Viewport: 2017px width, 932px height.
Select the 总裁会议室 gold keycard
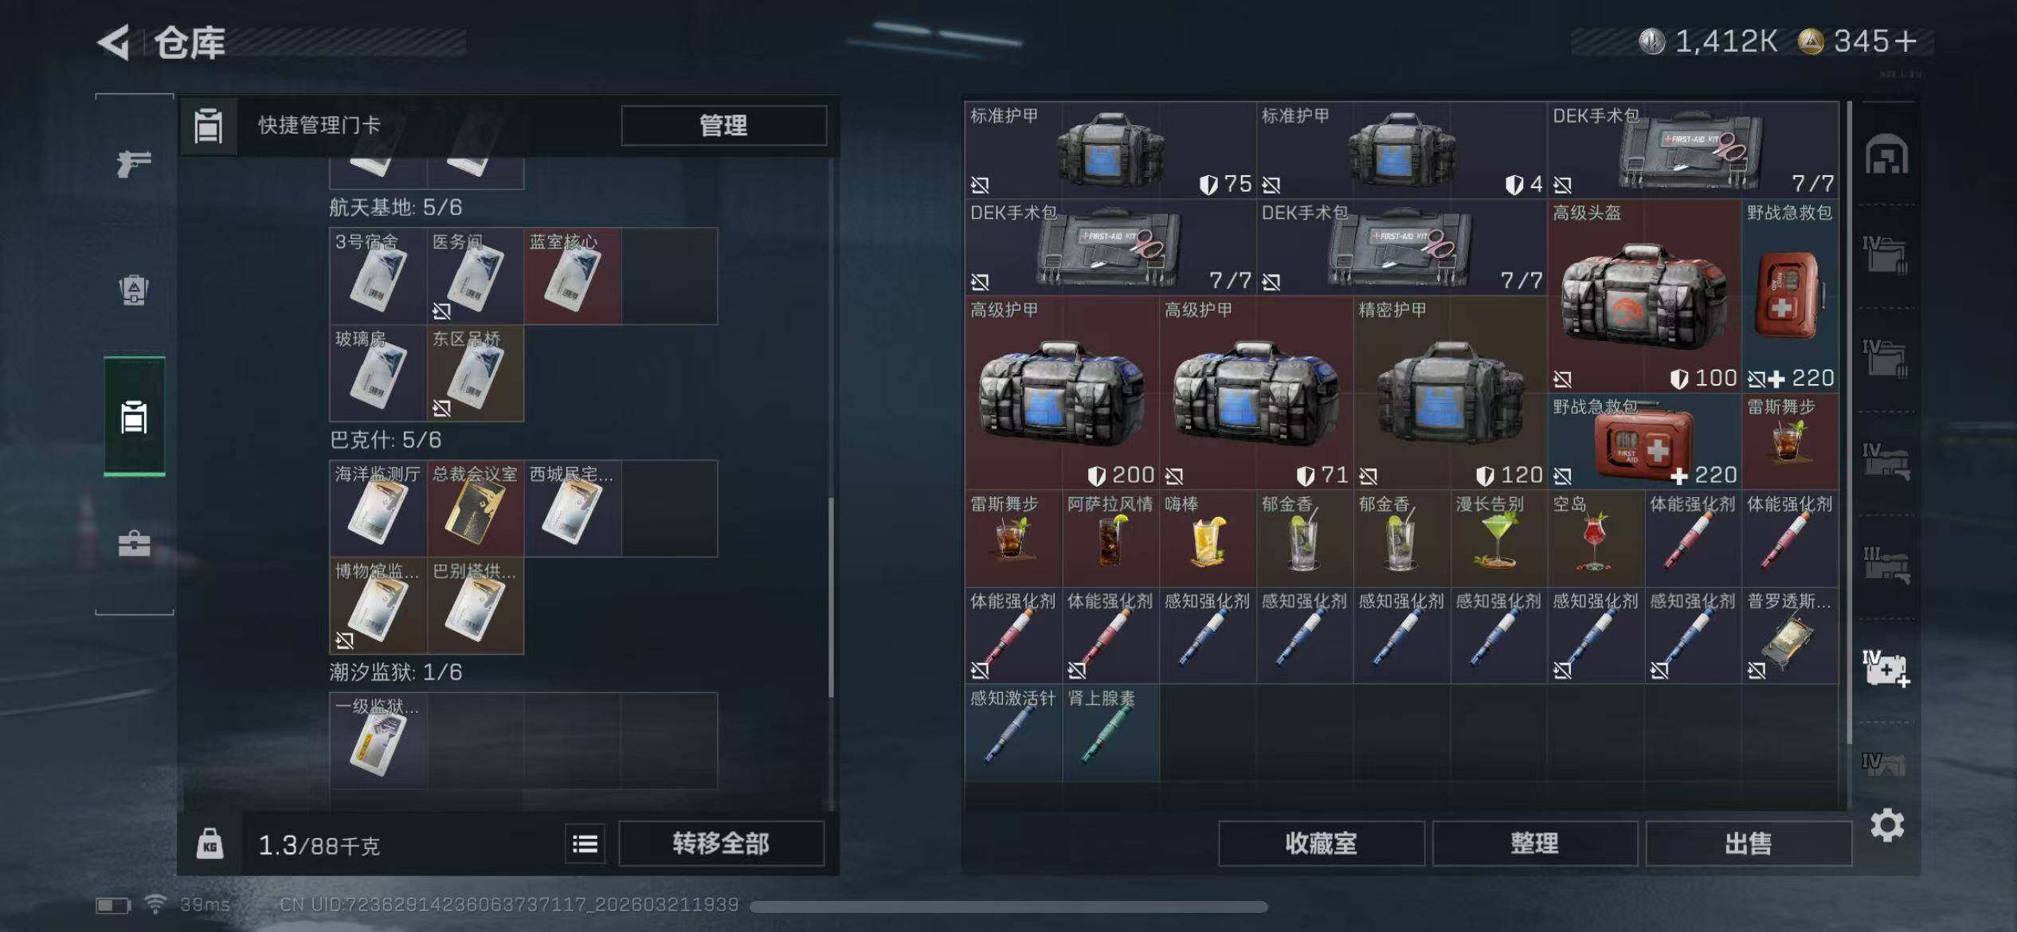point(475,508)
